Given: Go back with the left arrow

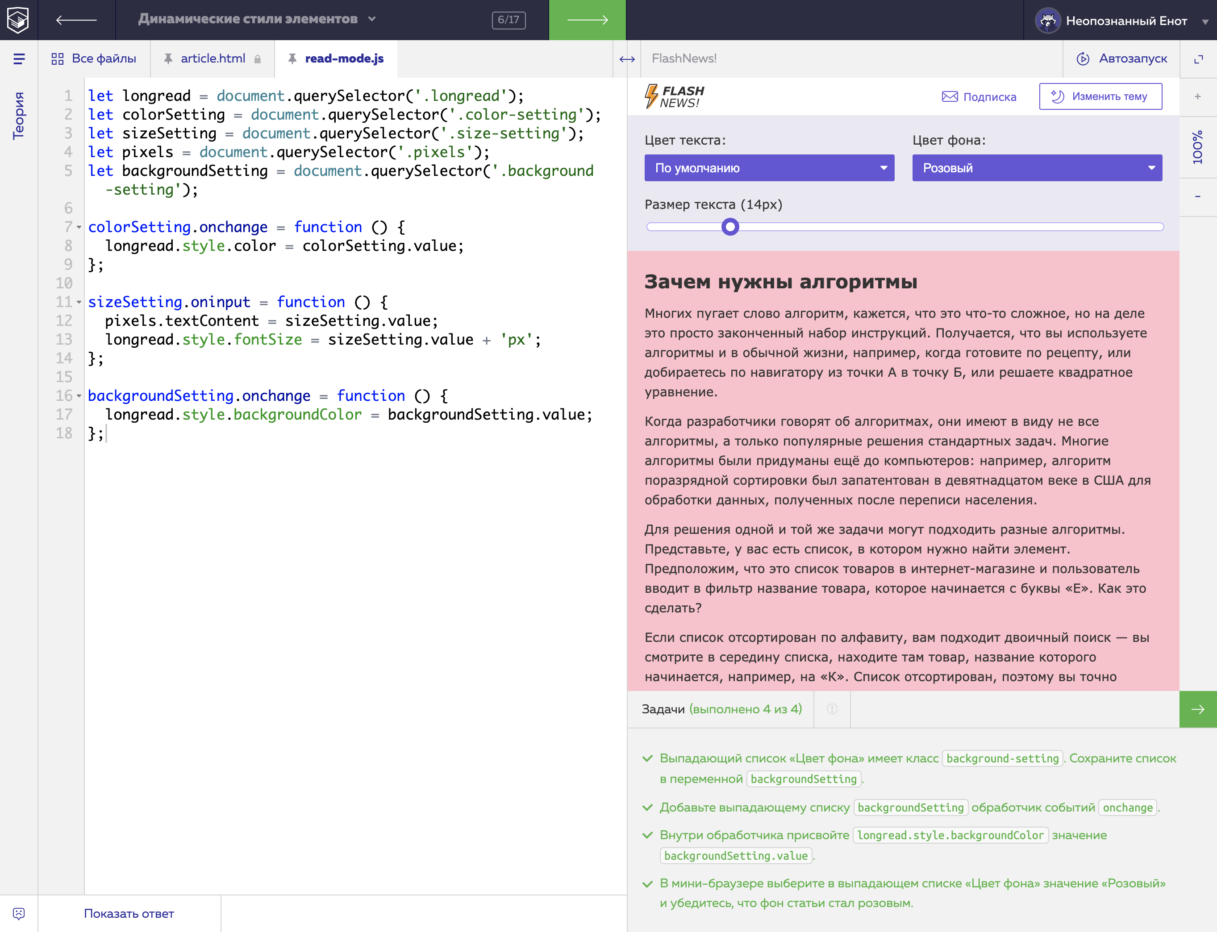Looking at the screenshot, I should (77, 20).
